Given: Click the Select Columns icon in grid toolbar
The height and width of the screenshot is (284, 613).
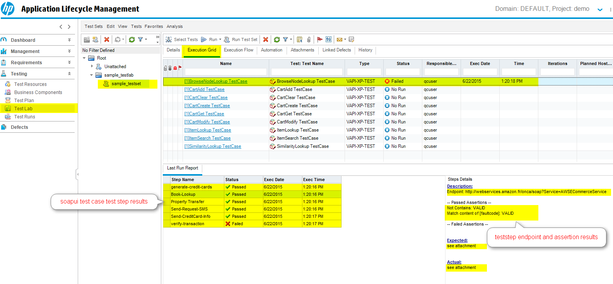Looking at the screenshot, I should 299,39.
